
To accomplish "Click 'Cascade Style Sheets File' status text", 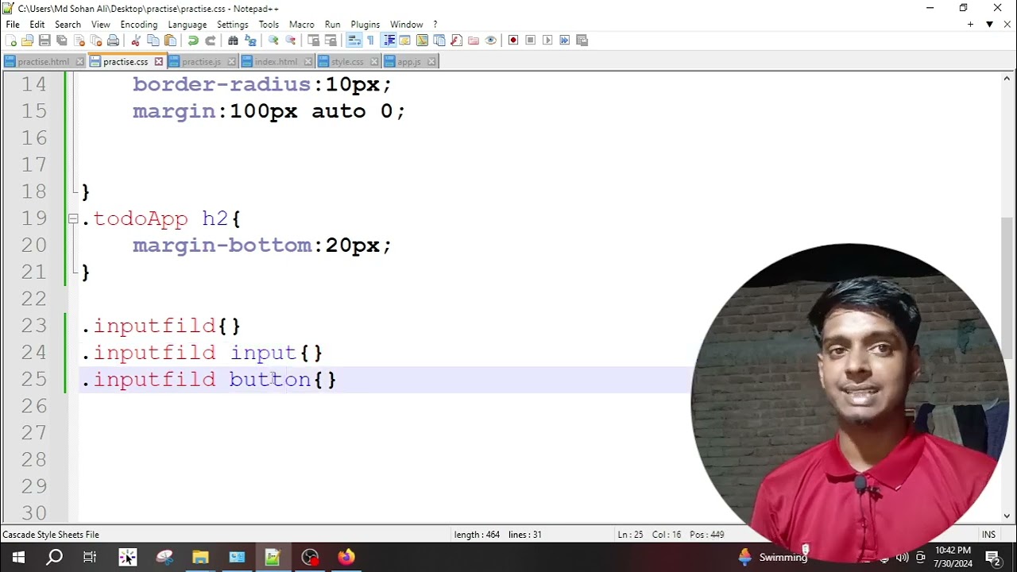I will tap(51, 535).
